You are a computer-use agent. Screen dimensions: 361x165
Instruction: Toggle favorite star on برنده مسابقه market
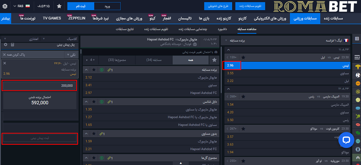94,70
